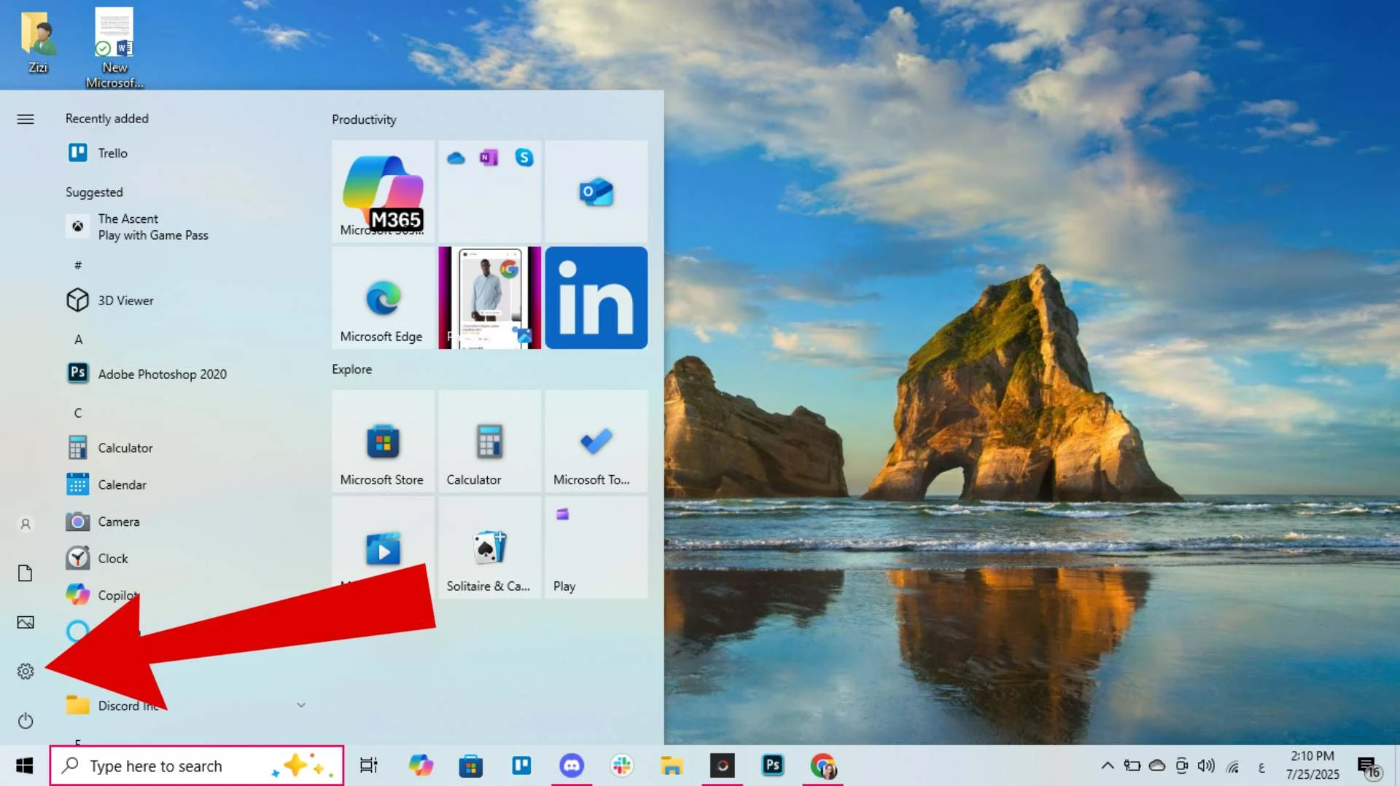The height and width of the screenshot is (786, 1400).
Task: Open the Calculator tile under Explore
Action: point(489,441)
